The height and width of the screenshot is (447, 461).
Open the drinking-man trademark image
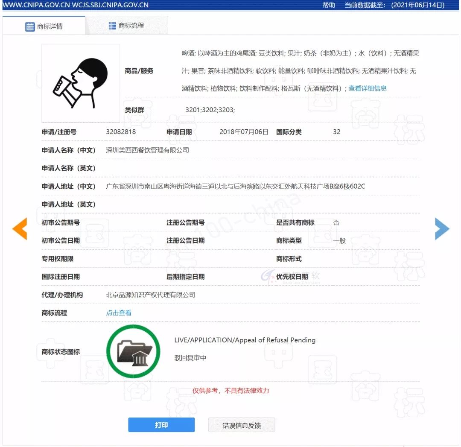[81, 83]
